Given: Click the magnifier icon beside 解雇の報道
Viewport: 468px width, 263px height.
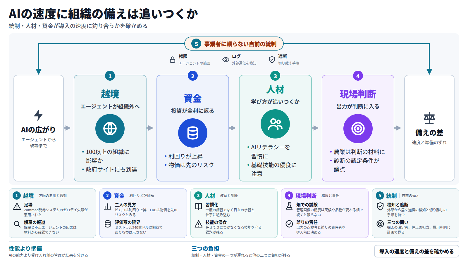Looking at the screenshot, I should pyautogui.click(x=17, y=224).
